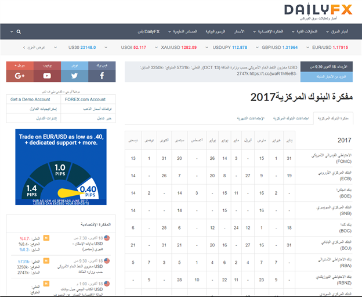This screenshot has width=362, height=297.
Task: Select the مفكرة البنوك المركزية tab
Action: click(333, 119)
